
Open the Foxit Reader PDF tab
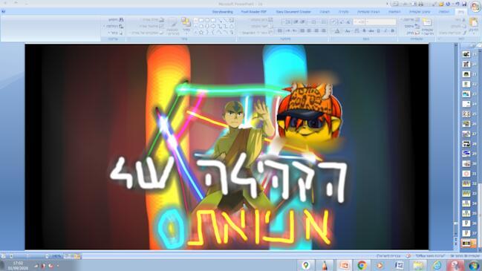coord(253,12)
